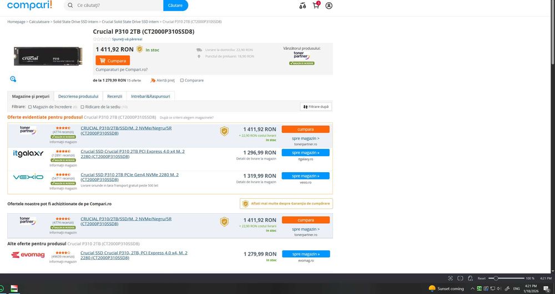Click the delivery truck icon

click(199, 50)
